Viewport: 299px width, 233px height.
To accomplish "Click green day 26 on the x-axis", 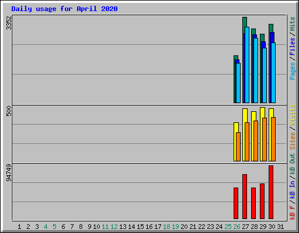I will 237,227.
